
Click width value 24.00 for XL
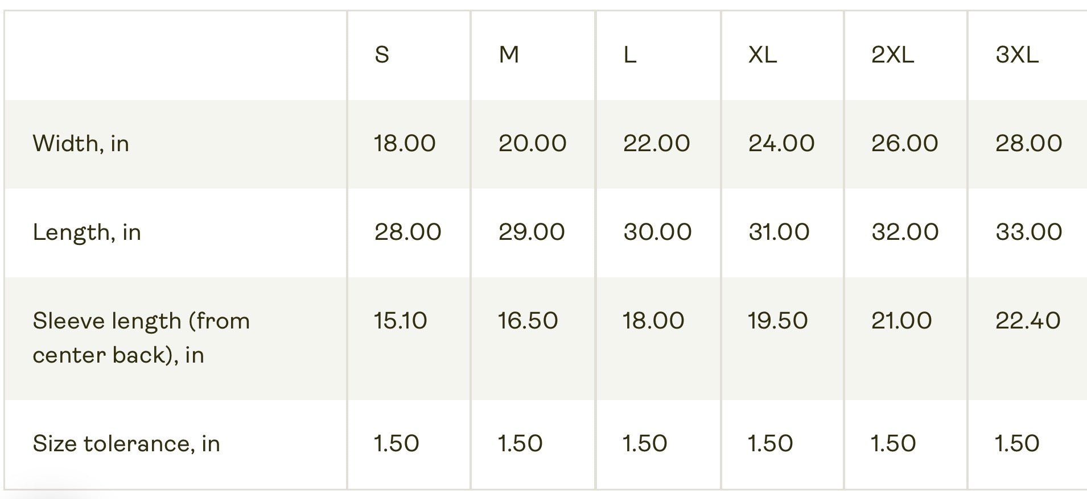781,143
